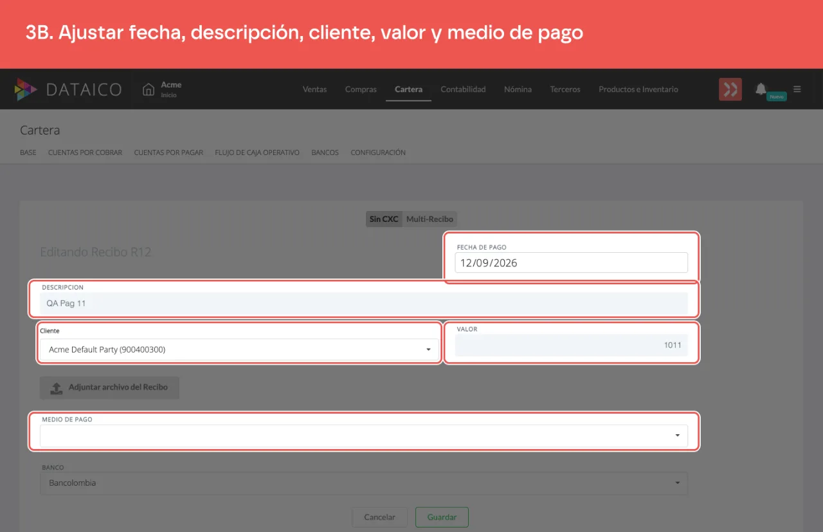823x532 pixels.
Task: Click the Descripcion field with QA Pag 11
Action: pyautogui.click(x=364, y=303)
